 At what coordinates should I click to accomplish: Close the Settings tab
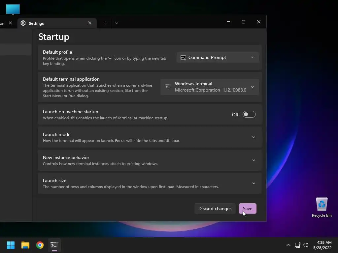click(x=90, y=23)
